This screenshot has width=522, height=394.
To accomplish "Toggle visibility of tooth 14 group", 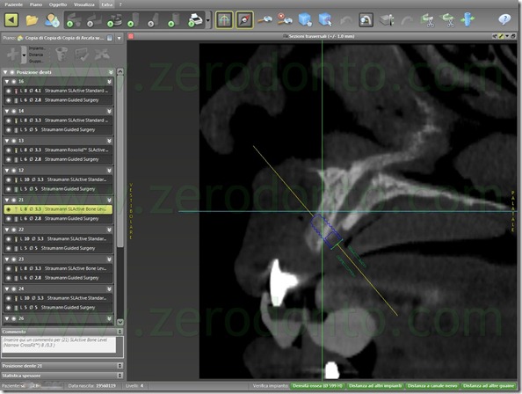I will click(14, 111).
